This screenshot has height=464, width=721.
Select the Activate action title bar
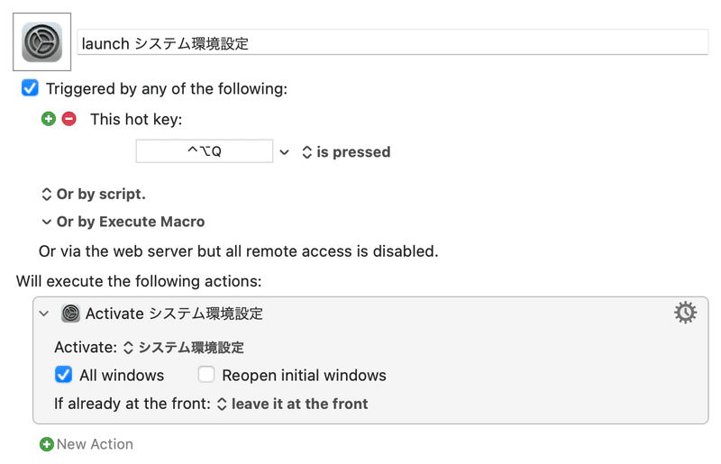[370, 314]
